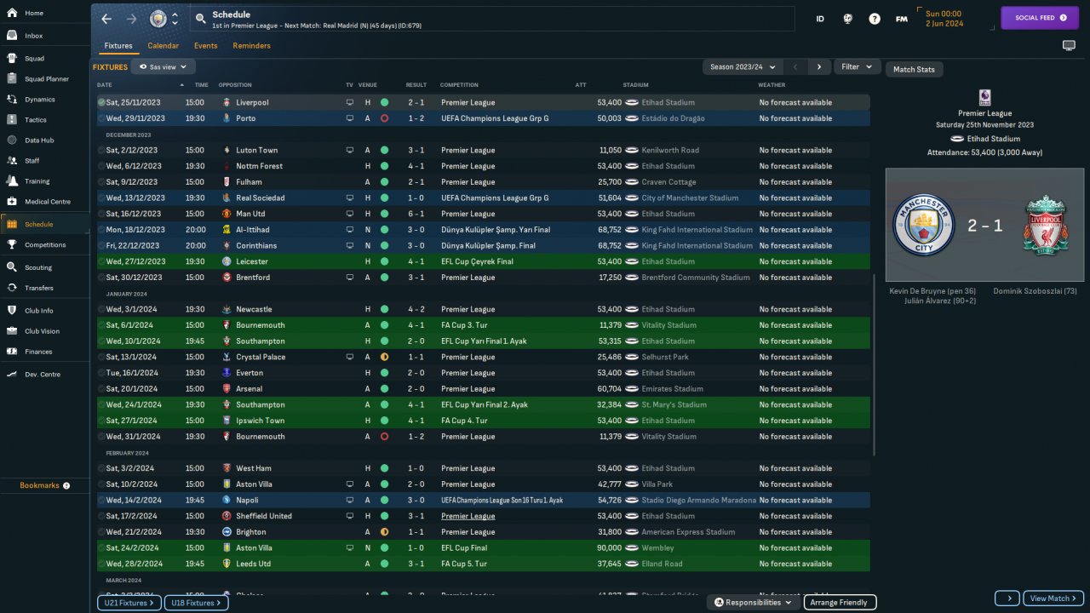
Task: Click the arrow button left of View Match
Action: pyautogui.click(x=1007, y=599)
